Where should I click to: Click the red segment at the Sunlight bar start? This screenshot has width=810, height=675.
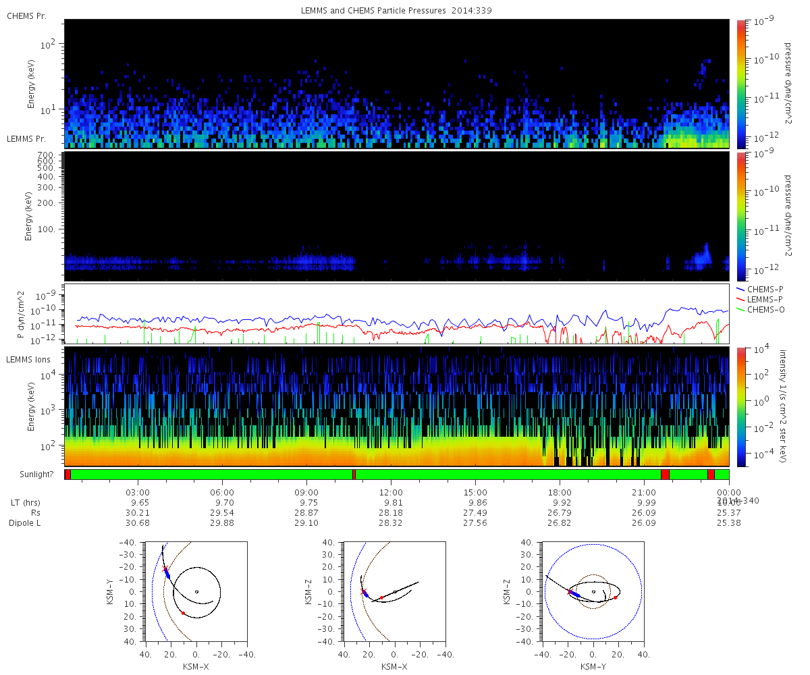[67, 475]
